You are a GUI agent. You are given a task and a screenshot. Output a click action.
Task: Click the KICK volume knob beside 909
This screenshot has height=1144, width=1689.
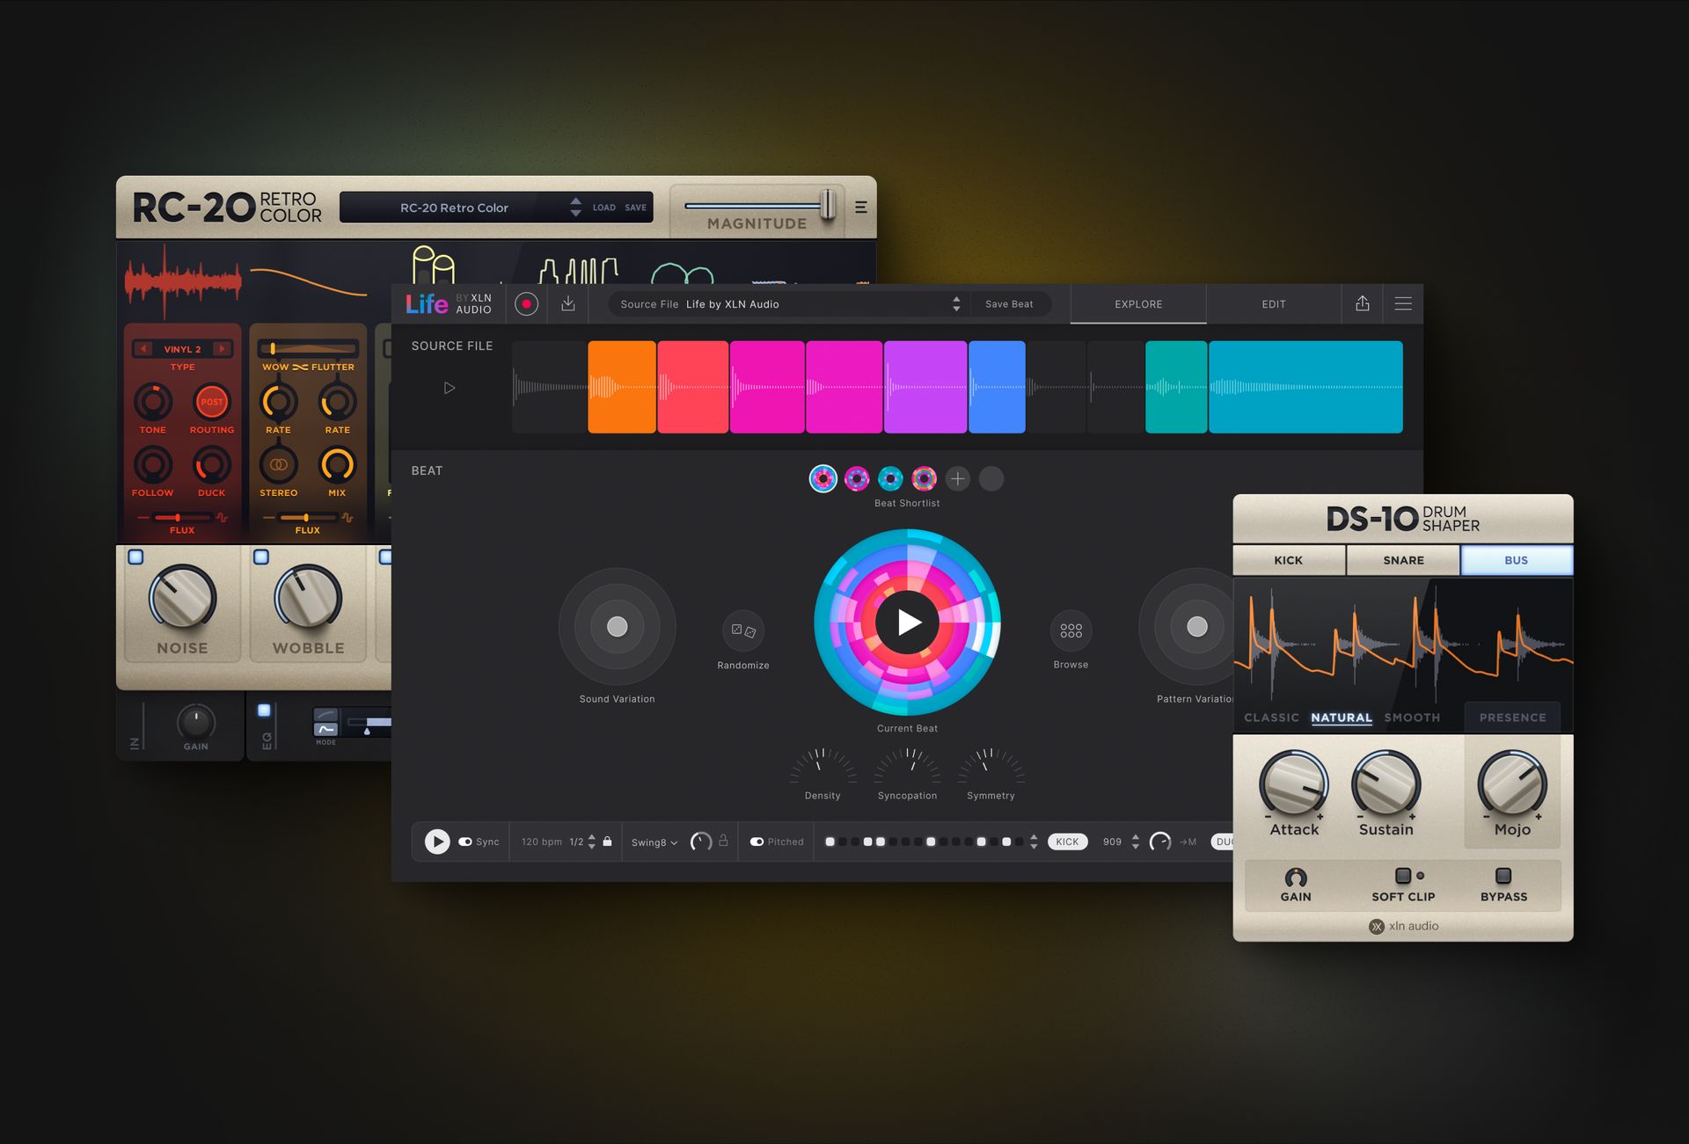[x=1159, y=842]
